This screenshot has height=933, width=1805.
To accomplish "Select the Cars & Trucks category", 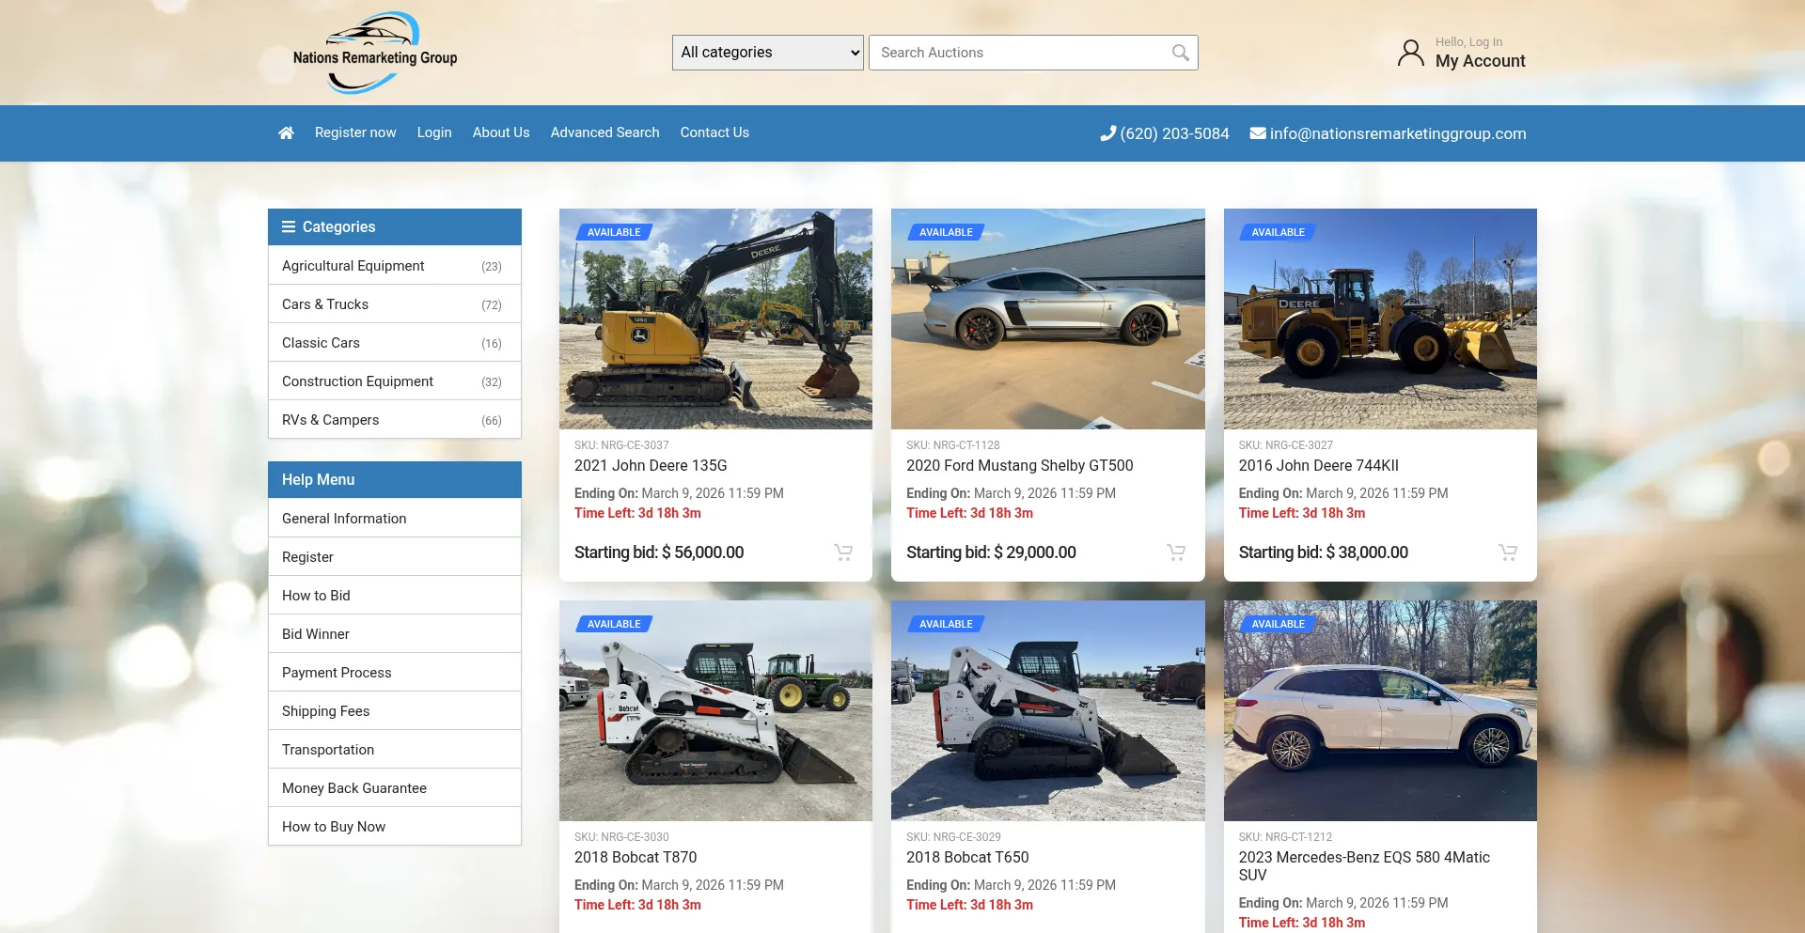I will pos(395,304).
